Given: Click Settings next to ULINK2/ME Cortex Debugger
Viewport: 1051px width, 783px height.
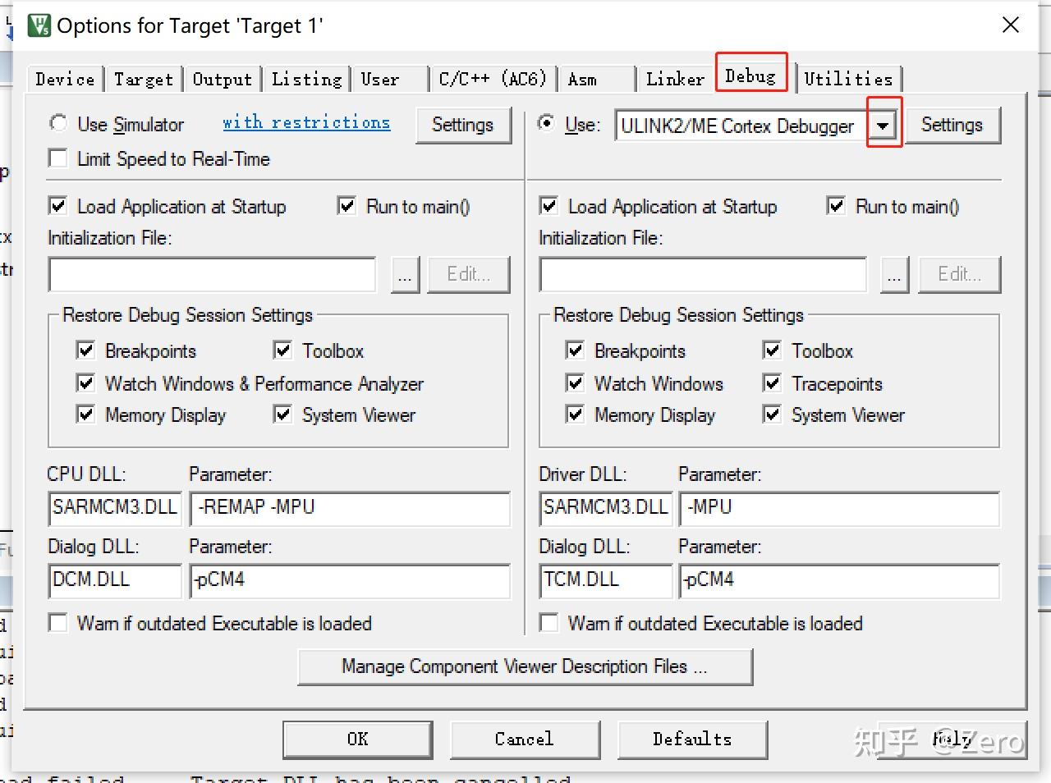Looking at the screenshot, I should coord(952,125).
